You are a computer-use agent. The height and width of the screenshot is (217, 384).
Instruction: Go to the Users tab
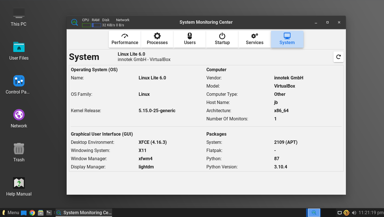click(190, 39)
